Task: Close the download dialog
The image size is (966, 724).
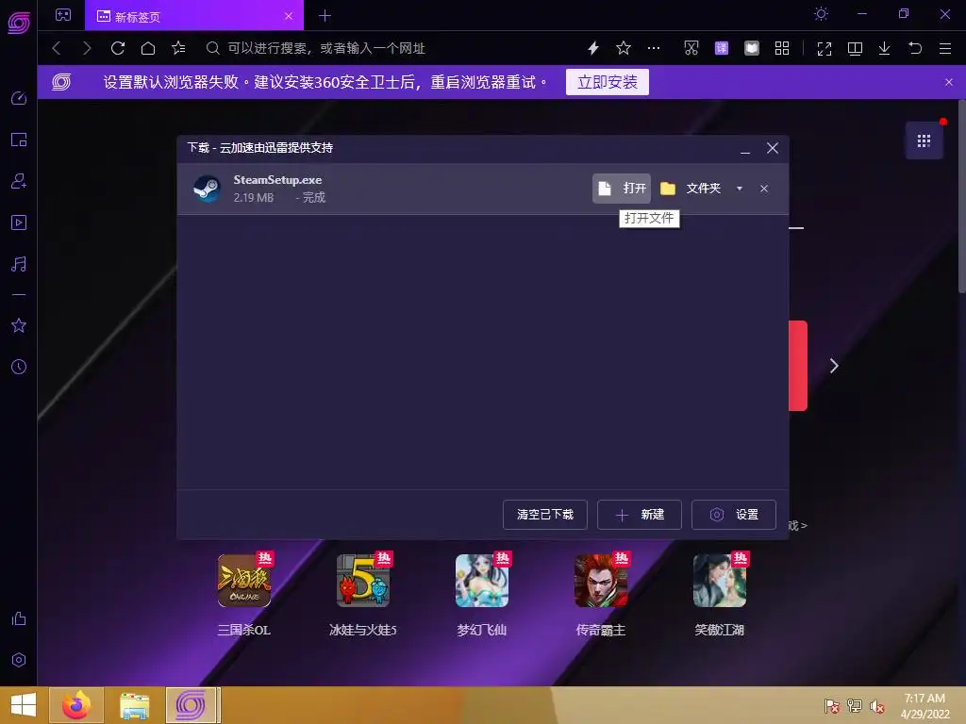Action: [x=773, y=148]
